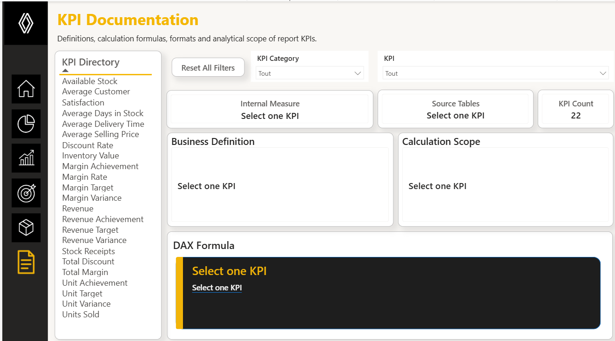Select Revenue Achievement KPI

(103, 219)
